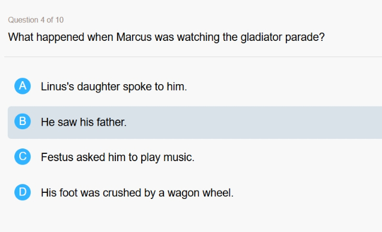Click the word 'music' in option C
This screenshot has height=232, width=382.
coord(178,157)
